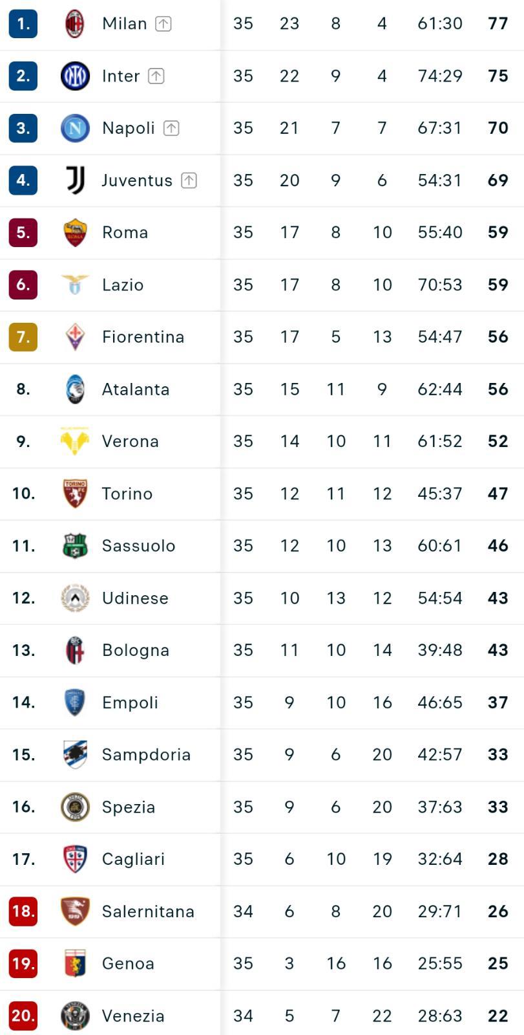Click Udinese's points total 43

[498, 598]
